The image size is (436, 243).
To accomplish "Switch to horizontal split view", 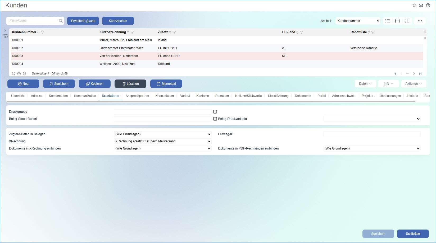I will click(x=397, y=21).
